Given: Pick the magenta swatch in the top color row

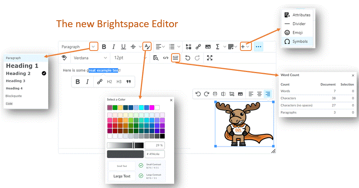Looking at the screenshot, I should pyautogui.click(x=152, y=107).
